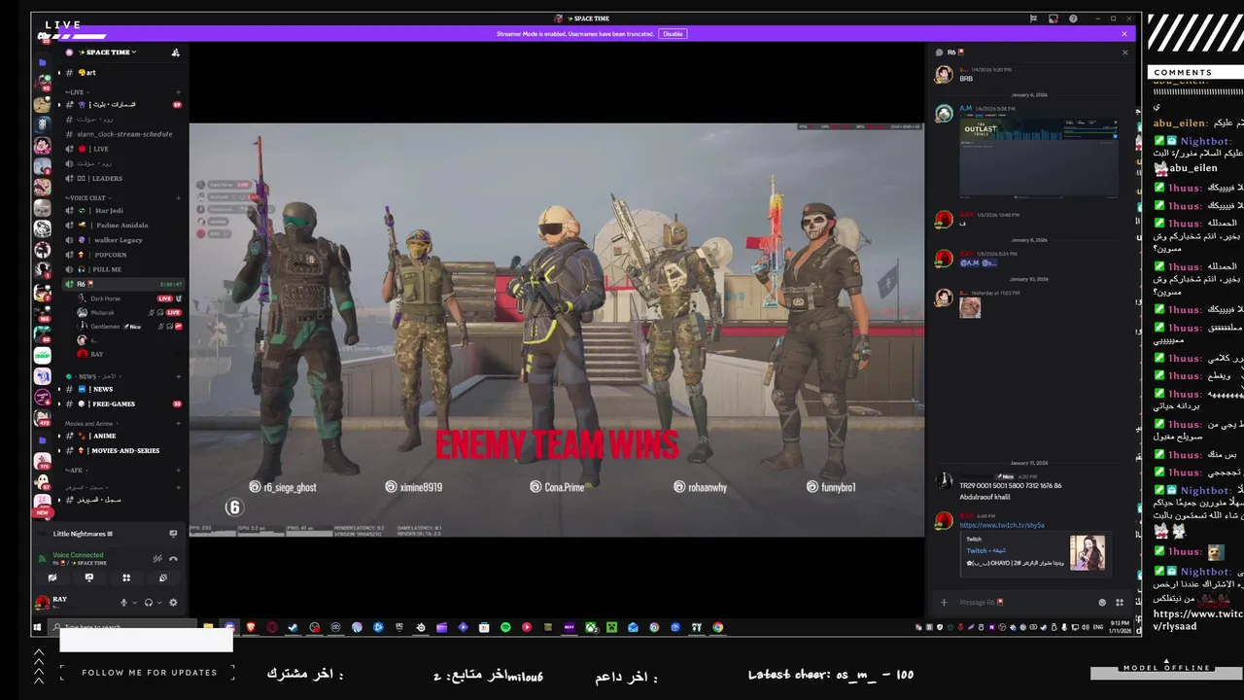Open Discord help icon in title bar

tap(1073, 18)
